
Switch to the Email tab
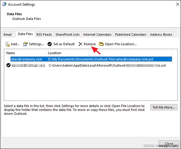8,35
